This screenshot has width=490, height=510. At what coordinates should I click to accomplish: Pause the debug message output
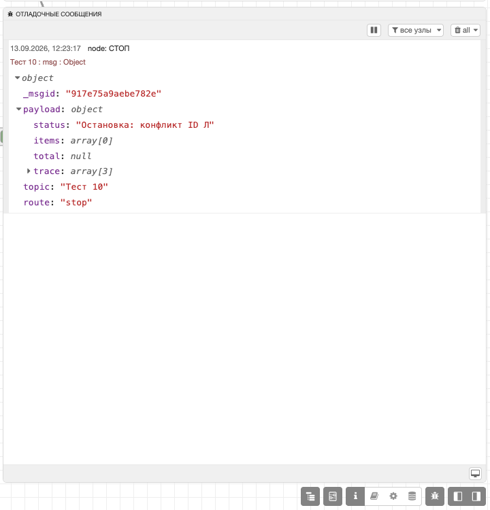click(x=374, y=30)
